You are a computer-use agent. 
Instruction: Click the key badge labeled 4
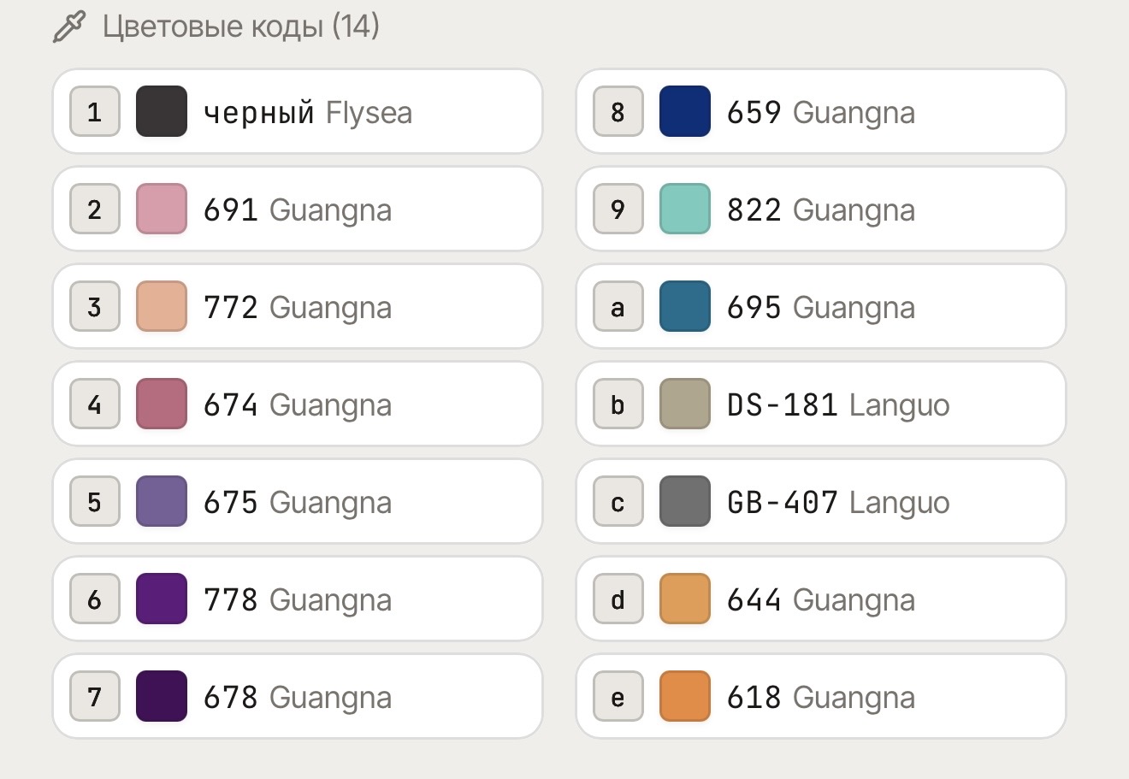pos(95,404)
